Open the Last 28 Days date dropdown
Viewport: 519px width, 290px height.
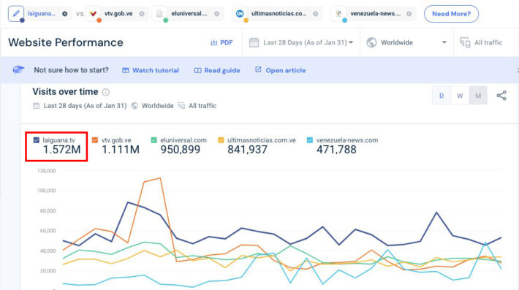click(x=301, y=42)
